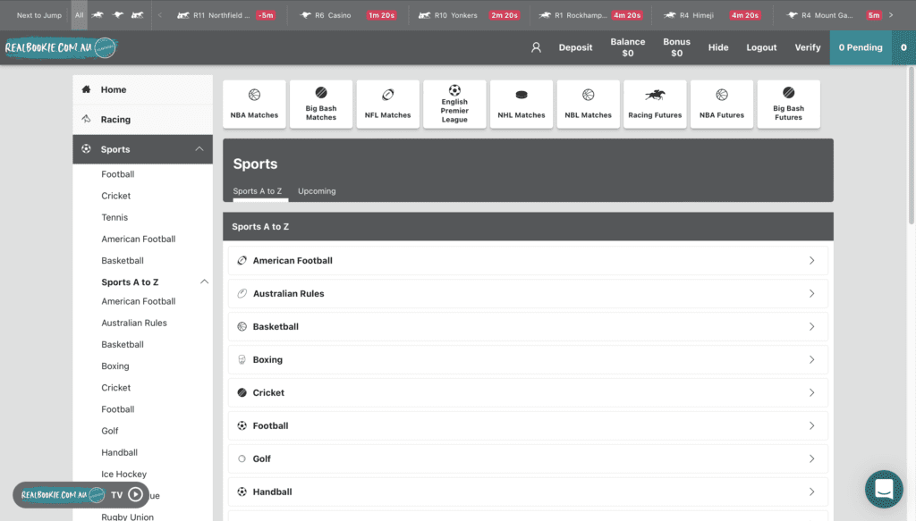Switch to Sports A to Z tab
This screenshot has width=916, height=521.
point(258,190)
